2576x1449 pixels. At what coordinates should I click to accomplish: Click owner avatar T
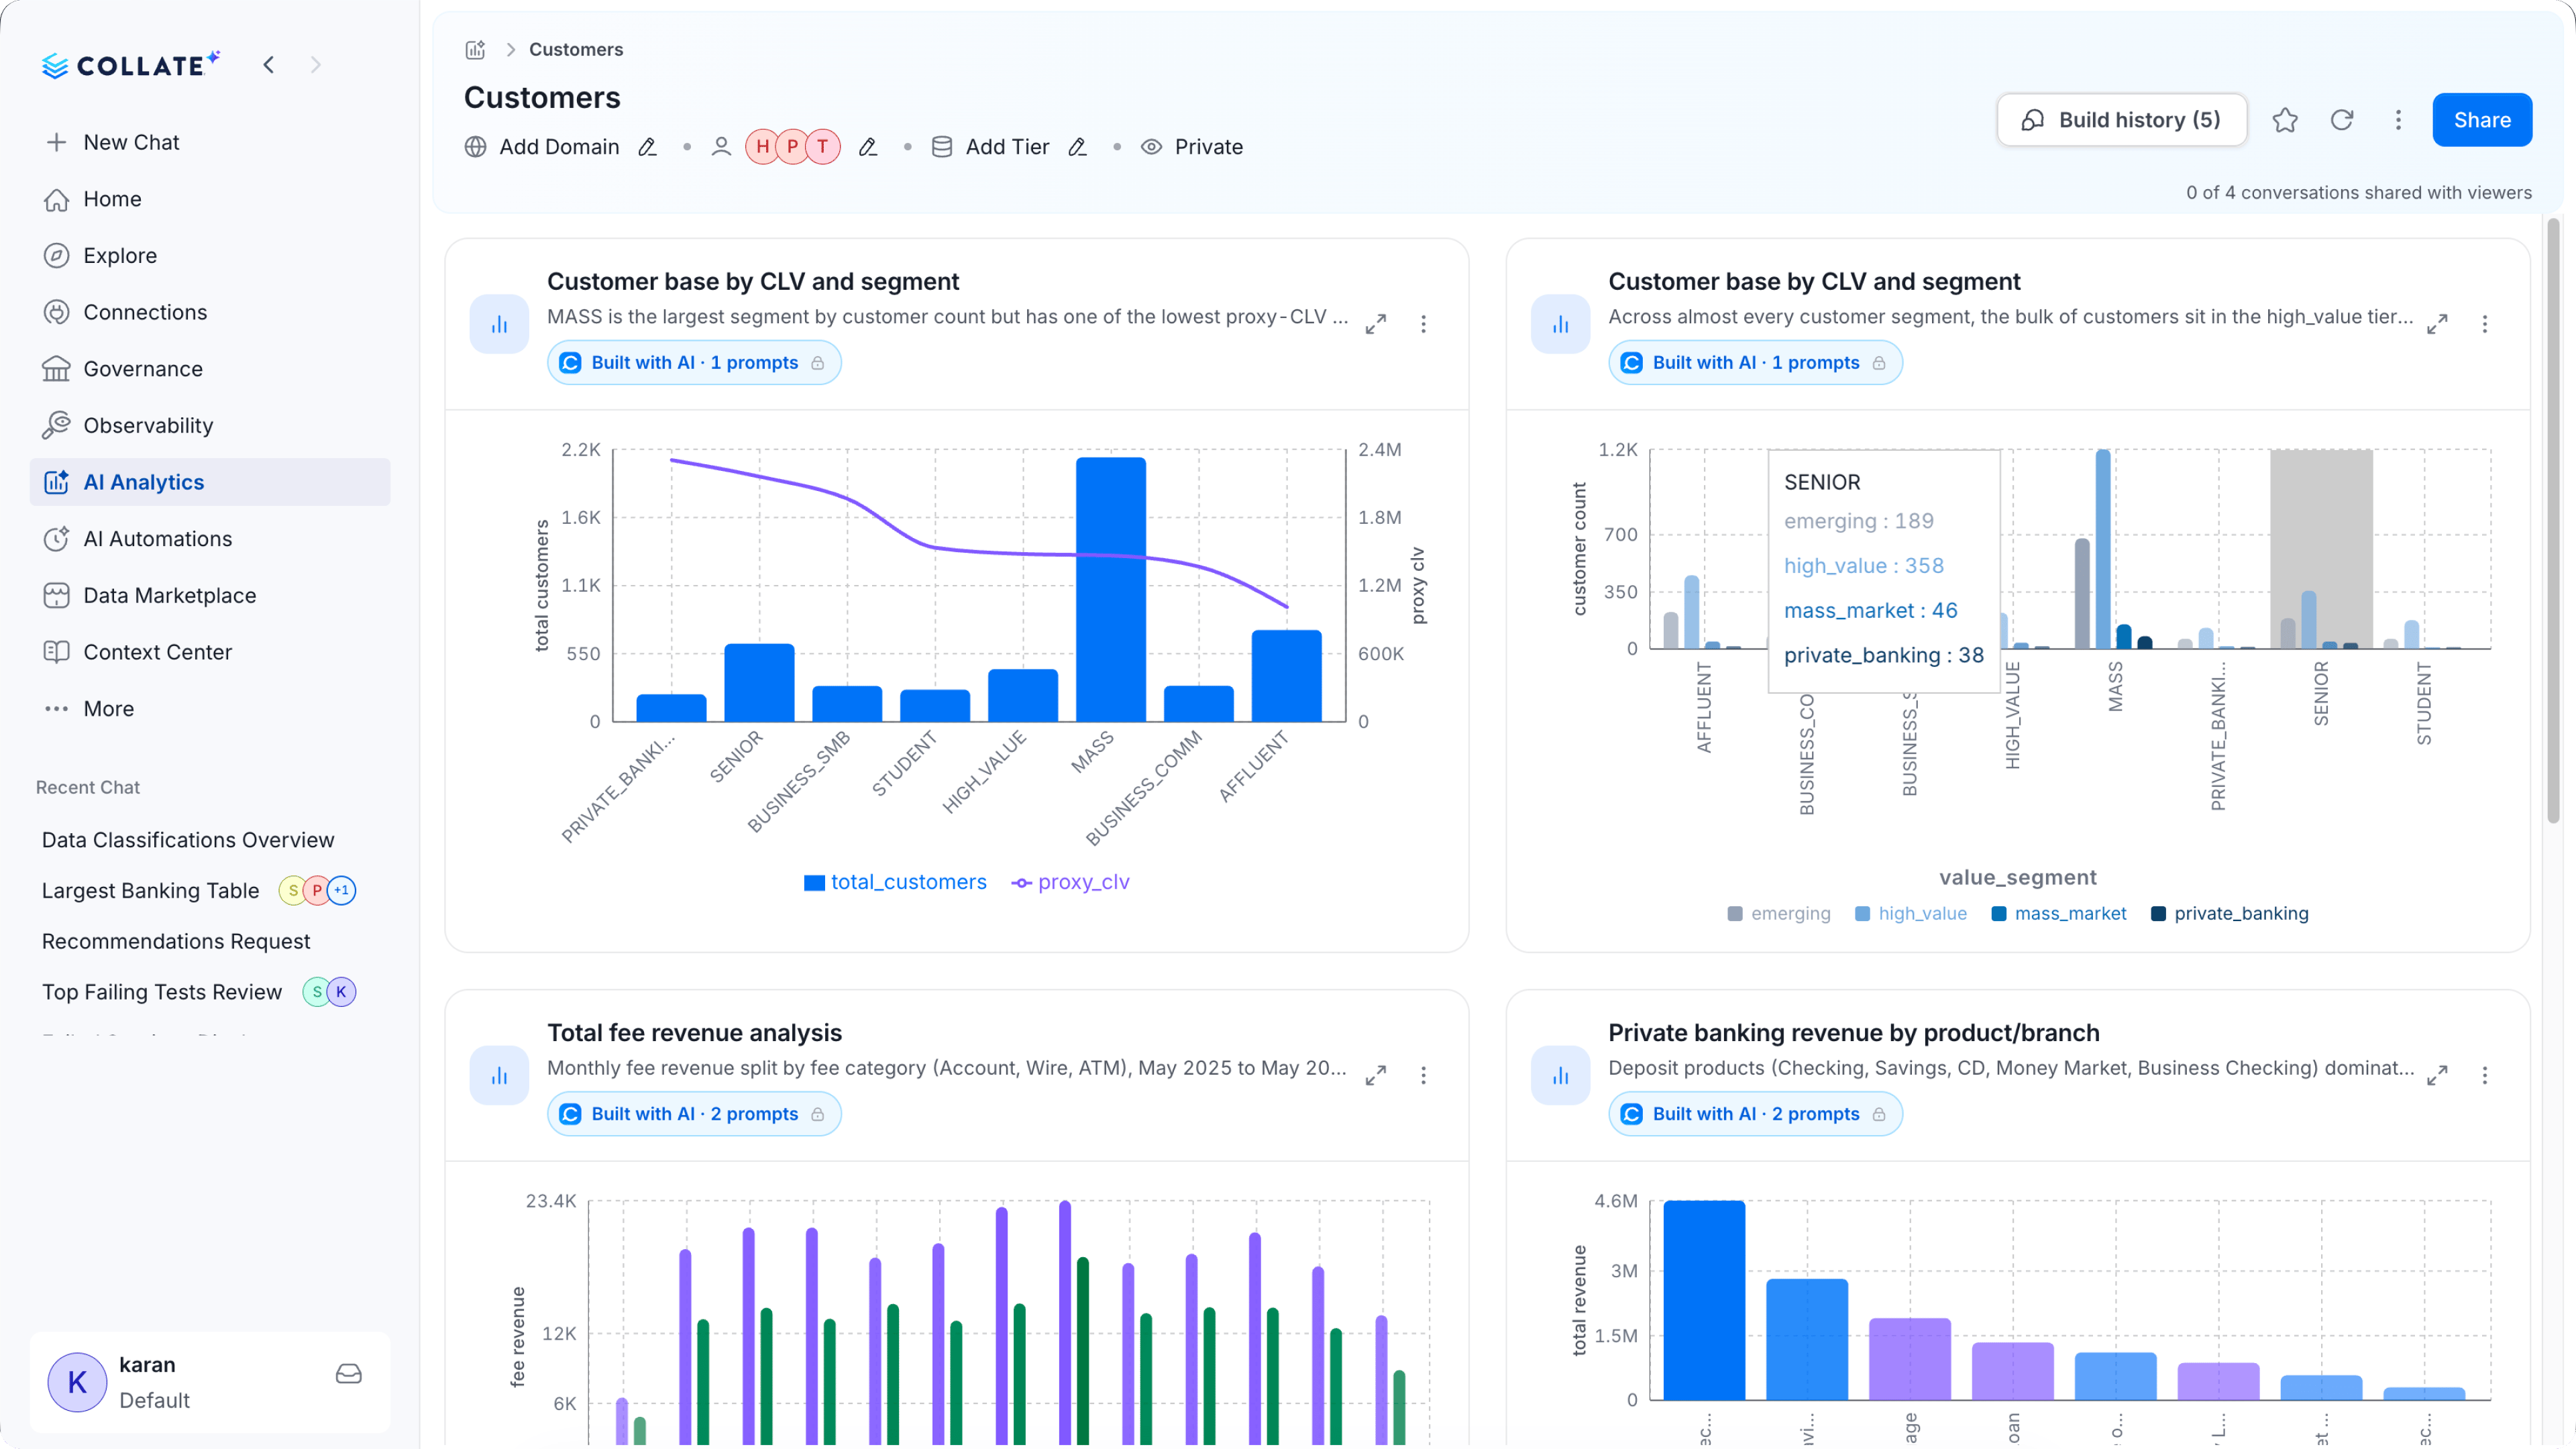[x=823, y=147]
